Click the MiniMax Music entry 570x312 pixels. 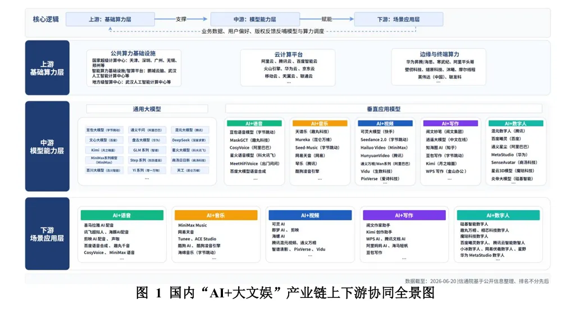click(192, 225)
